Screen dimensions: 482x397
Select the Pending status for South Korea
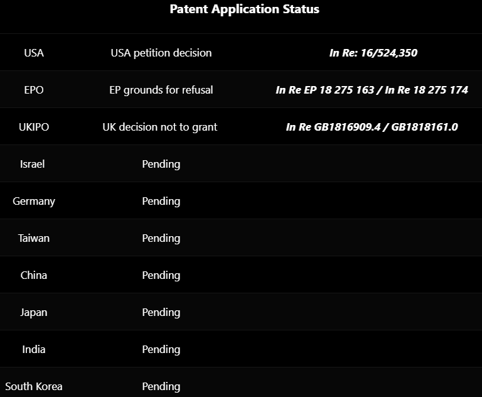[161, 386]
